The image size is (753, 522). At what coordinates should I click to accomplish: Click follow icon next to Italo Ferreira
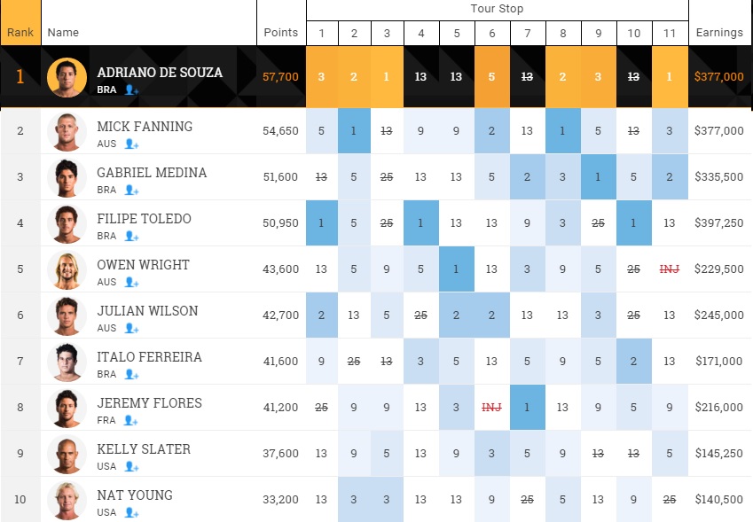[x=131, y=374]
